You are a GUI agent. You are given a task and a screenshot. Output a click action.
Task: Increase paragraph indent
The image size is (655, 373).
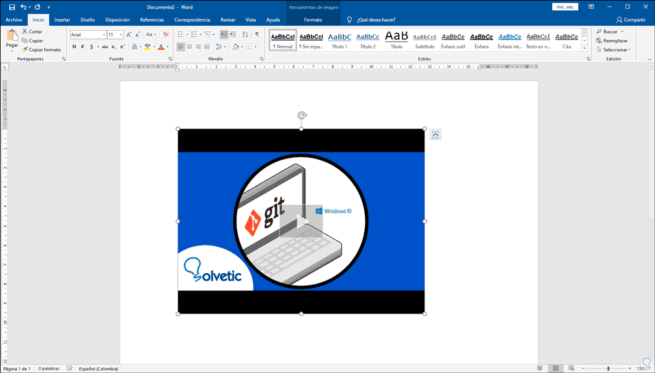(233, 35)
